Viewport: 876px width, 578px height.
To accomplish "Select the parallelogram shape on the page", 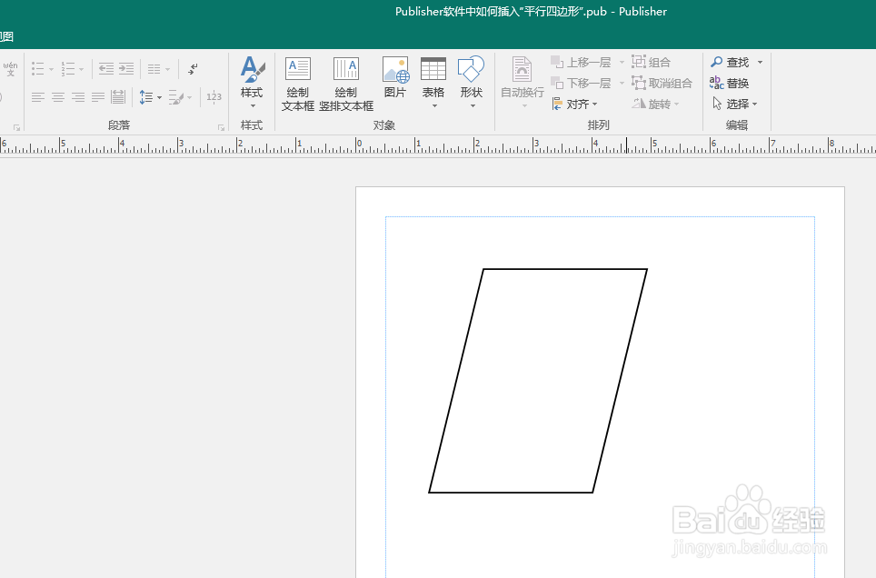I will (x=538, y=381).
